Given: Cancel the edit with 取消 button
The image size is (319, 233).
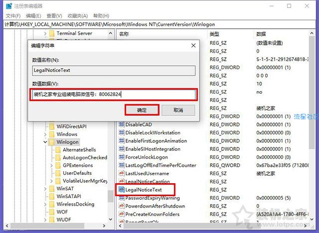Looking at the screenshot, I should click(x=178, y=110).
